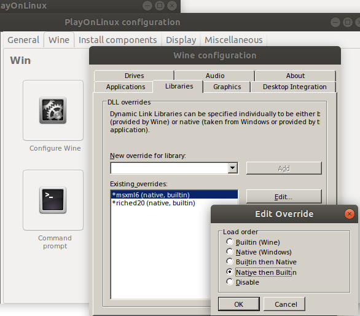The image size is (360, 316).
Task: Open the Install components tab
Action: [x=118, y=40]
